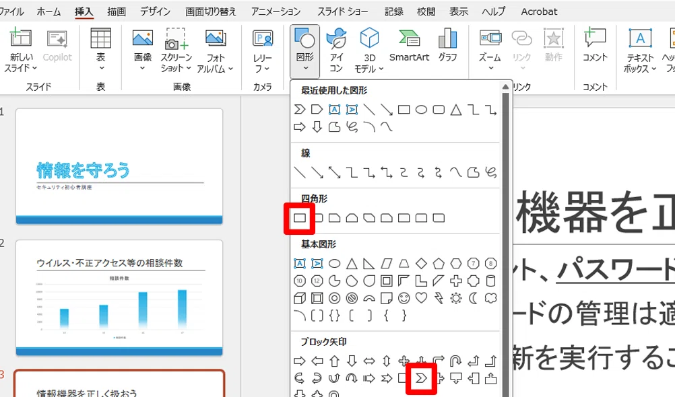The height and width of the screenshot is (397, 675).
Task: Open the ファイル tab
Action: pyautogui.click(x=11, y=11)
